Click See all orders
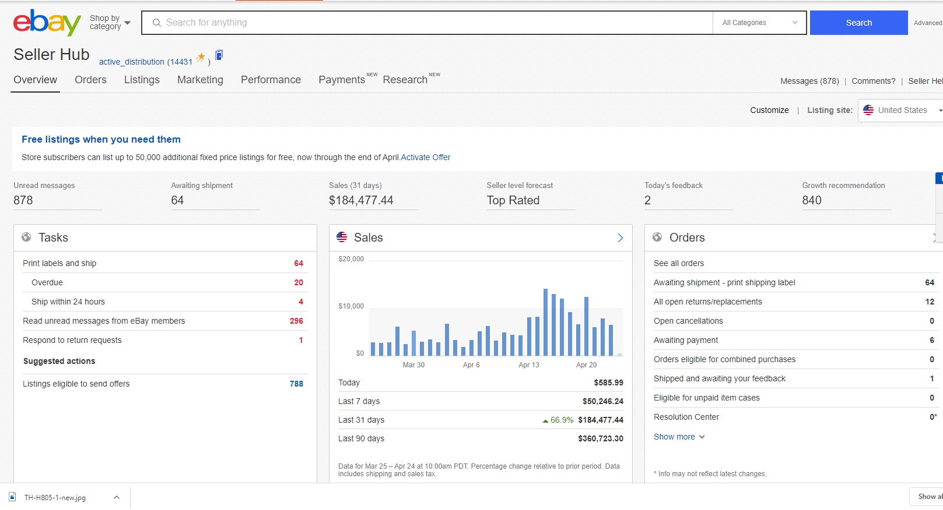 tap(679, 263)
